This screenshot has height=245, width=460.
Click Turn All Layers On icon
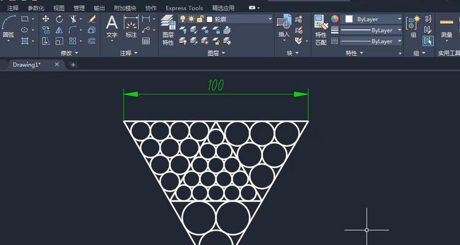pos(183,41)
